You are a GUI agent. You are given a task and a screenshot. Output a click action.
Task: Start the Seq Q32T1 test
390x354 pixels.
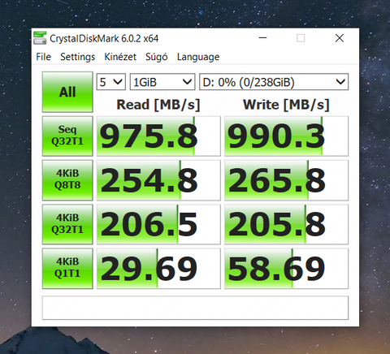67,136
